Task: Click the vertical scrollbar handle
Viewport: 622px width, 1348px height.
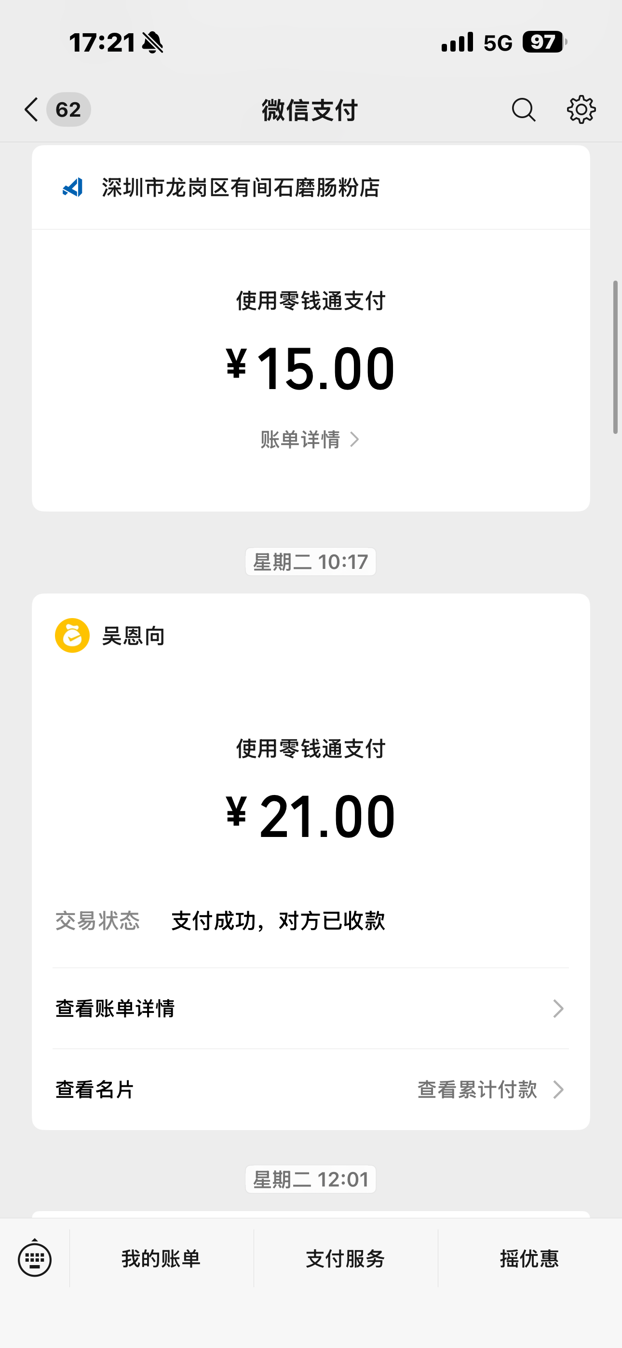Action: click(x=616, y=357)
